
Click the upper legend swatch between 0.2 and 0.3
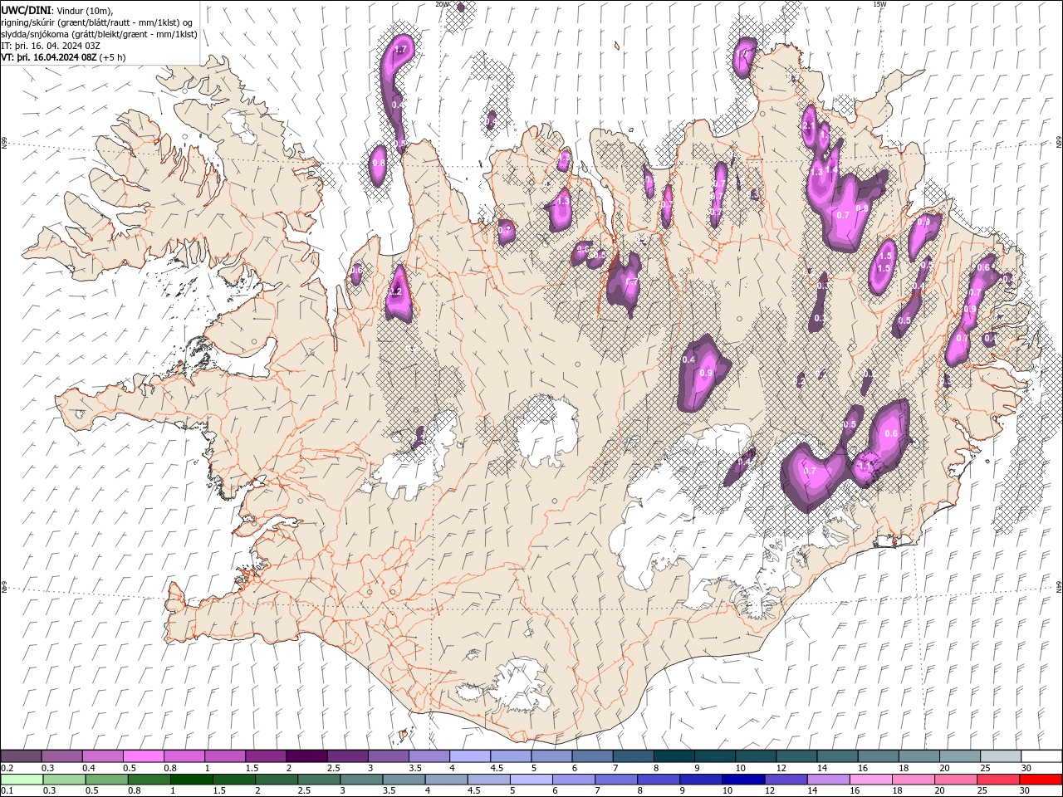[x=21, y=756]
